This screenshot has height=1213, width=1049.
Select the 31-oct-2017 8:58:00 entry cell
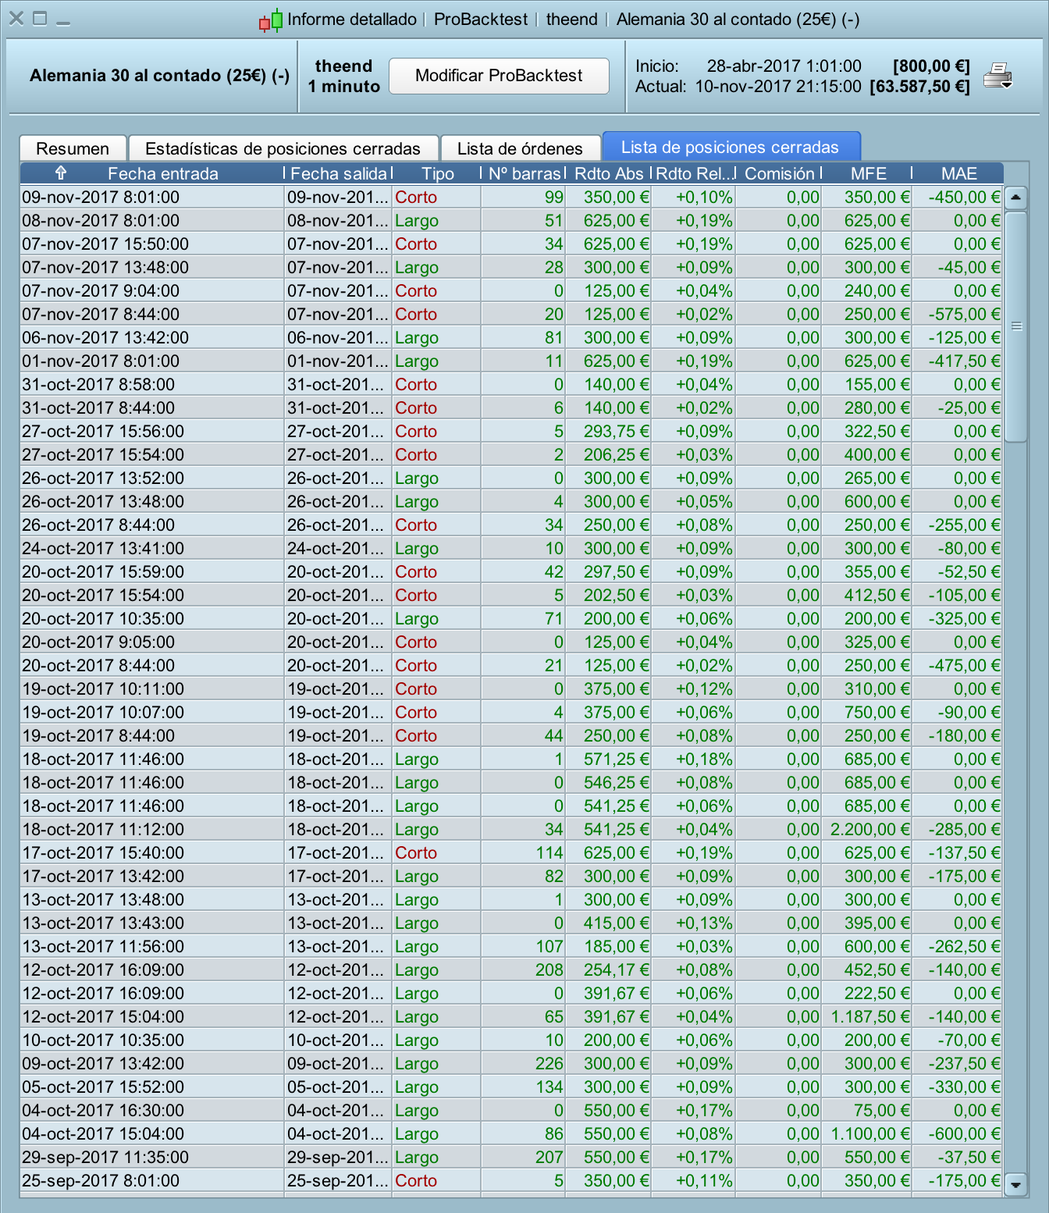click(x=98, y=385)
